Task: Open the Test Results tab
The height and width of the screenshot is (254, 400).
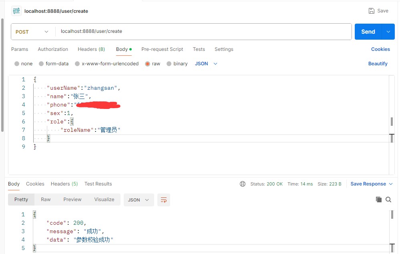Action: 98,184
